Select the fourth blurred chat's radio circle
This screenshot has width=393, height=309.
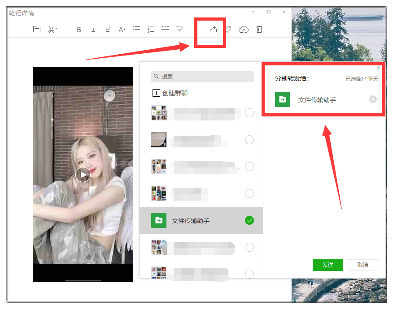249,193
